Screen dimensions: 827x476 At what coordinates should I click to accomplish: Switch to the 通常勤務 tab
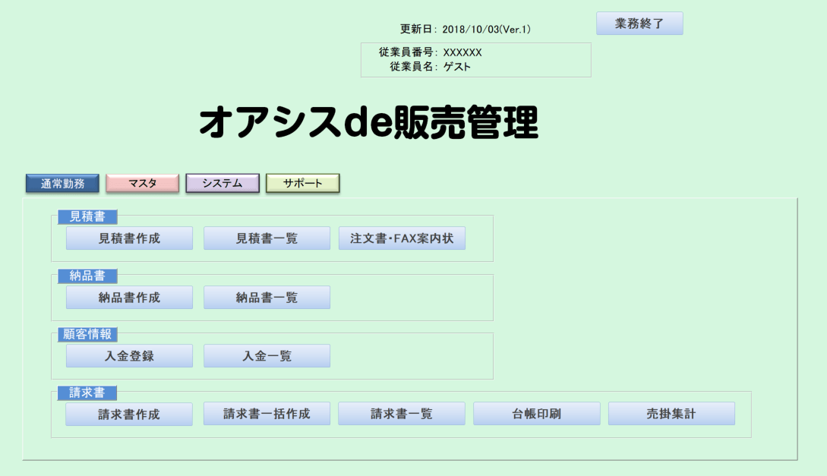point(62,184)
